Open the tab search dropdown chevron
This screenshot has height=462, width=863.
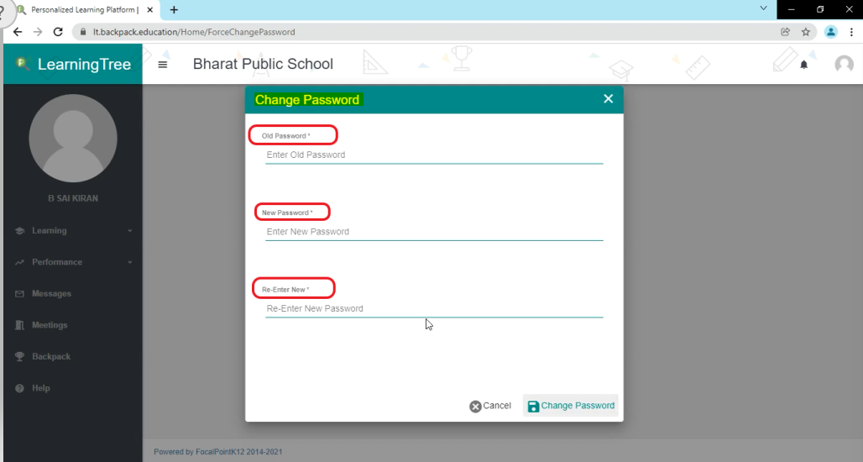tap(763, 8)
